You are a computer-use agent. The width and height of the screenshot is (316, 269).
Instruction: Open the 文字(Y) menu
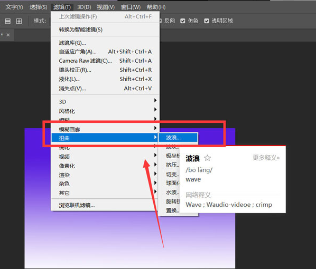(14, 7)
